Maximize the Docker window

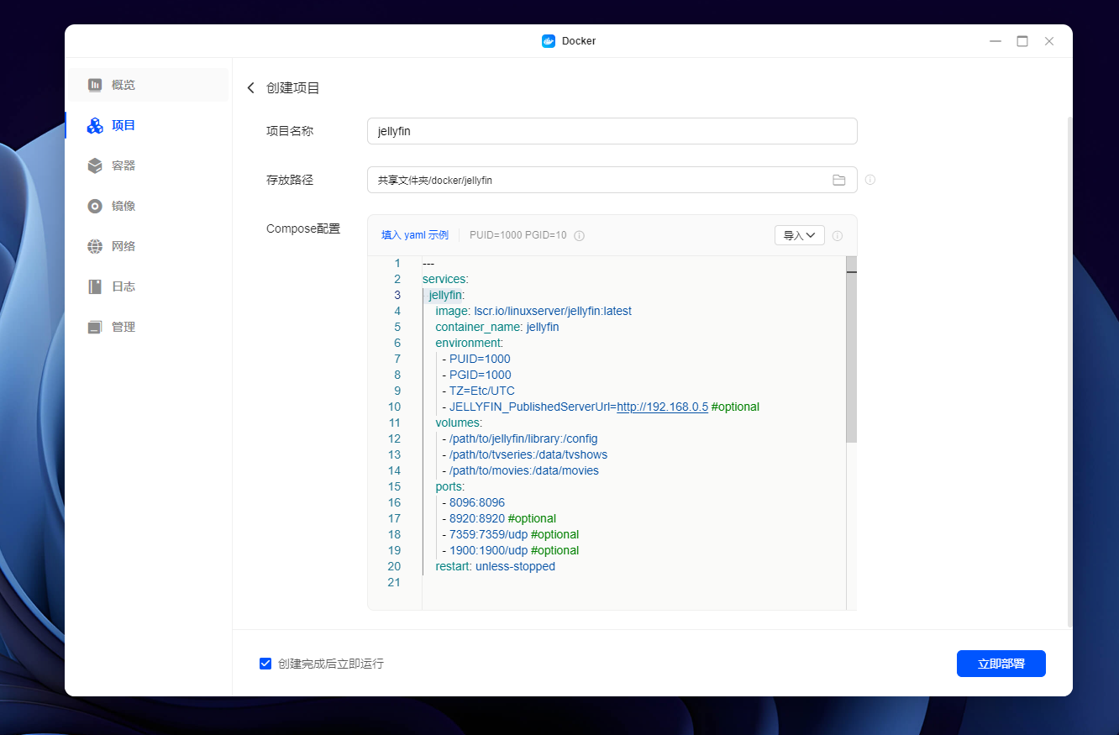tap(1022, 41)
